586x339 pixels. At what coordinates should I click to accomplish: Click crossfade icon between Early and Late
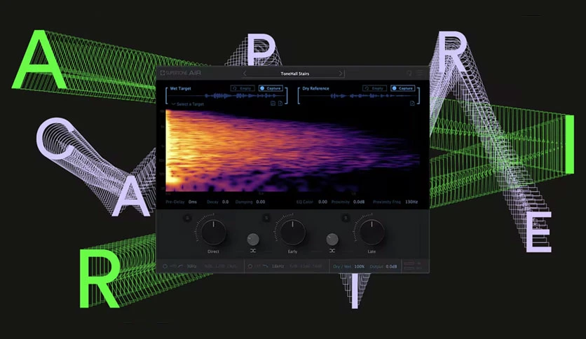[x=332, y=251]
